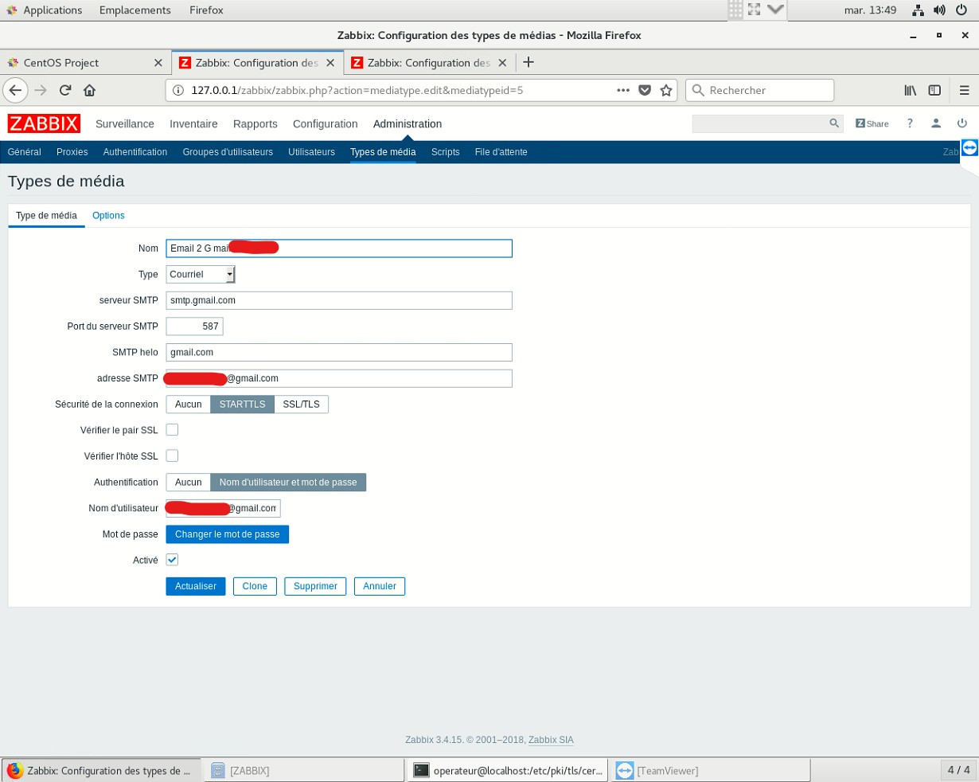Click the Pocket save icon

click(x=646, y=90)
